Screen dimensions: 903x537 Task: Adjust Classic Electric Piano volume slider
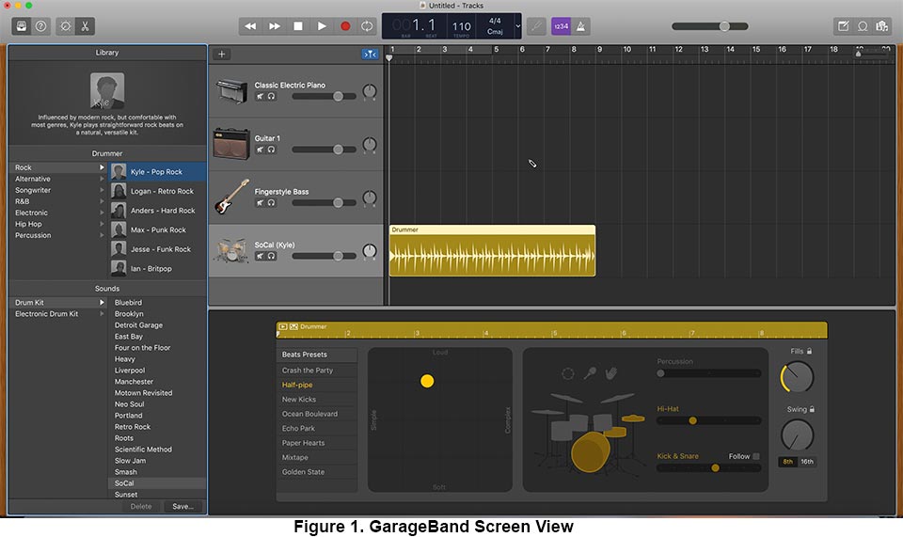325,96
